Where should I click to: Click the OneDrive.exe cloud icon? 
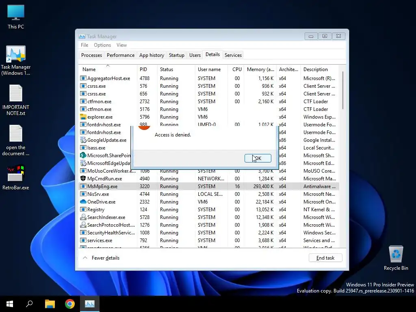click(x=83, y=201)
